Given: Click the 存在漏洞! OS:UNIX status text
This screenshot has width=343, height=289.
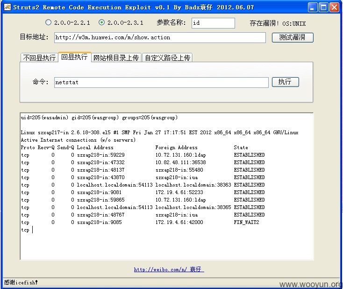Looking at the screenshot, I should [278, 23].
